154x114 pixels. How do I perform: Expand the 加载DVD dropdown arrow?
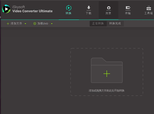click(x=52, y=24)
